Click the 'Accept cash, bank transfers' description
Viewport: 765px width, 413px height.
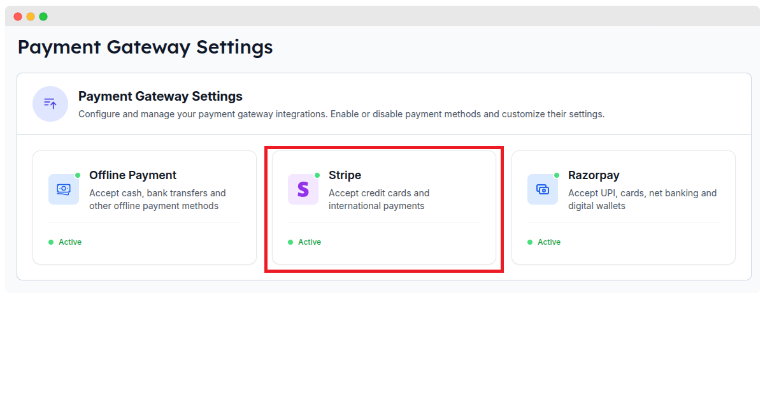(x=157, y=199)
